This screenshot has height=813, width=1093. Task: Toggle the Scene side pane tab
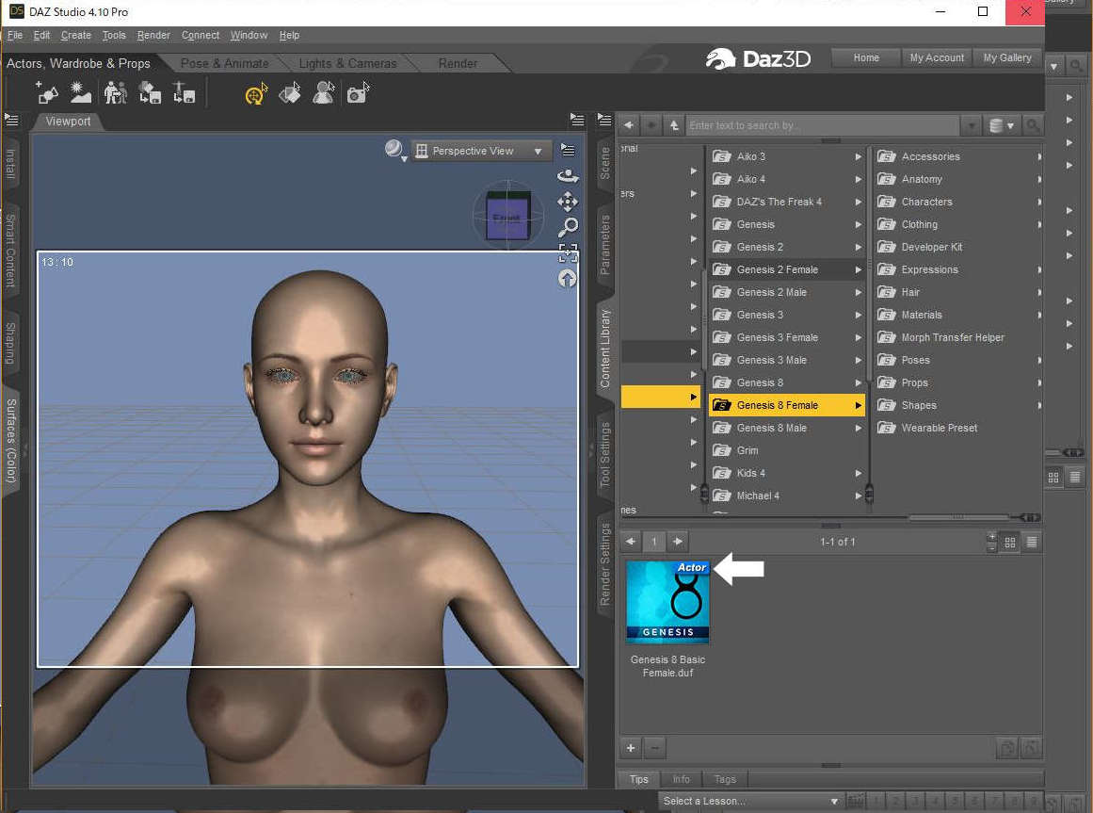[604, 163]
